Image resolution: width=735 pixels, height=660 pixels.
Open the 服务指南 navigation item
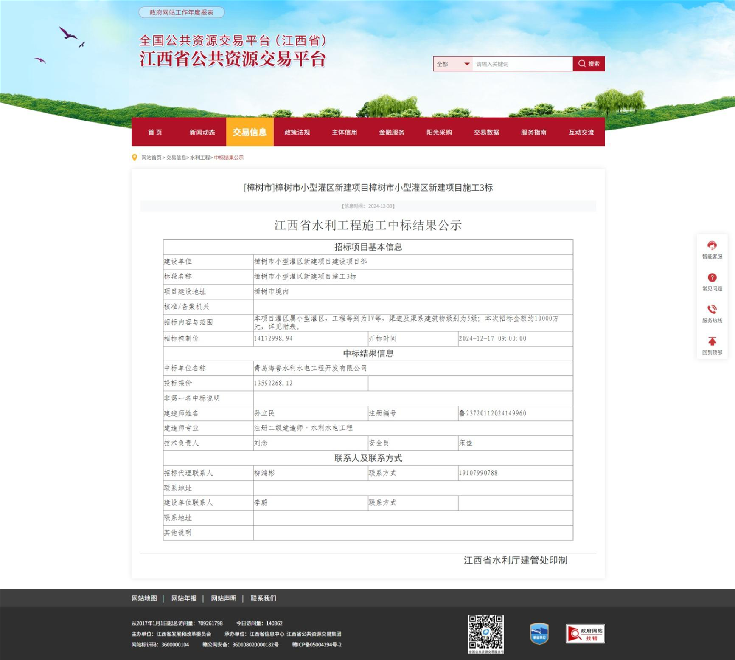tap(533, 133)
